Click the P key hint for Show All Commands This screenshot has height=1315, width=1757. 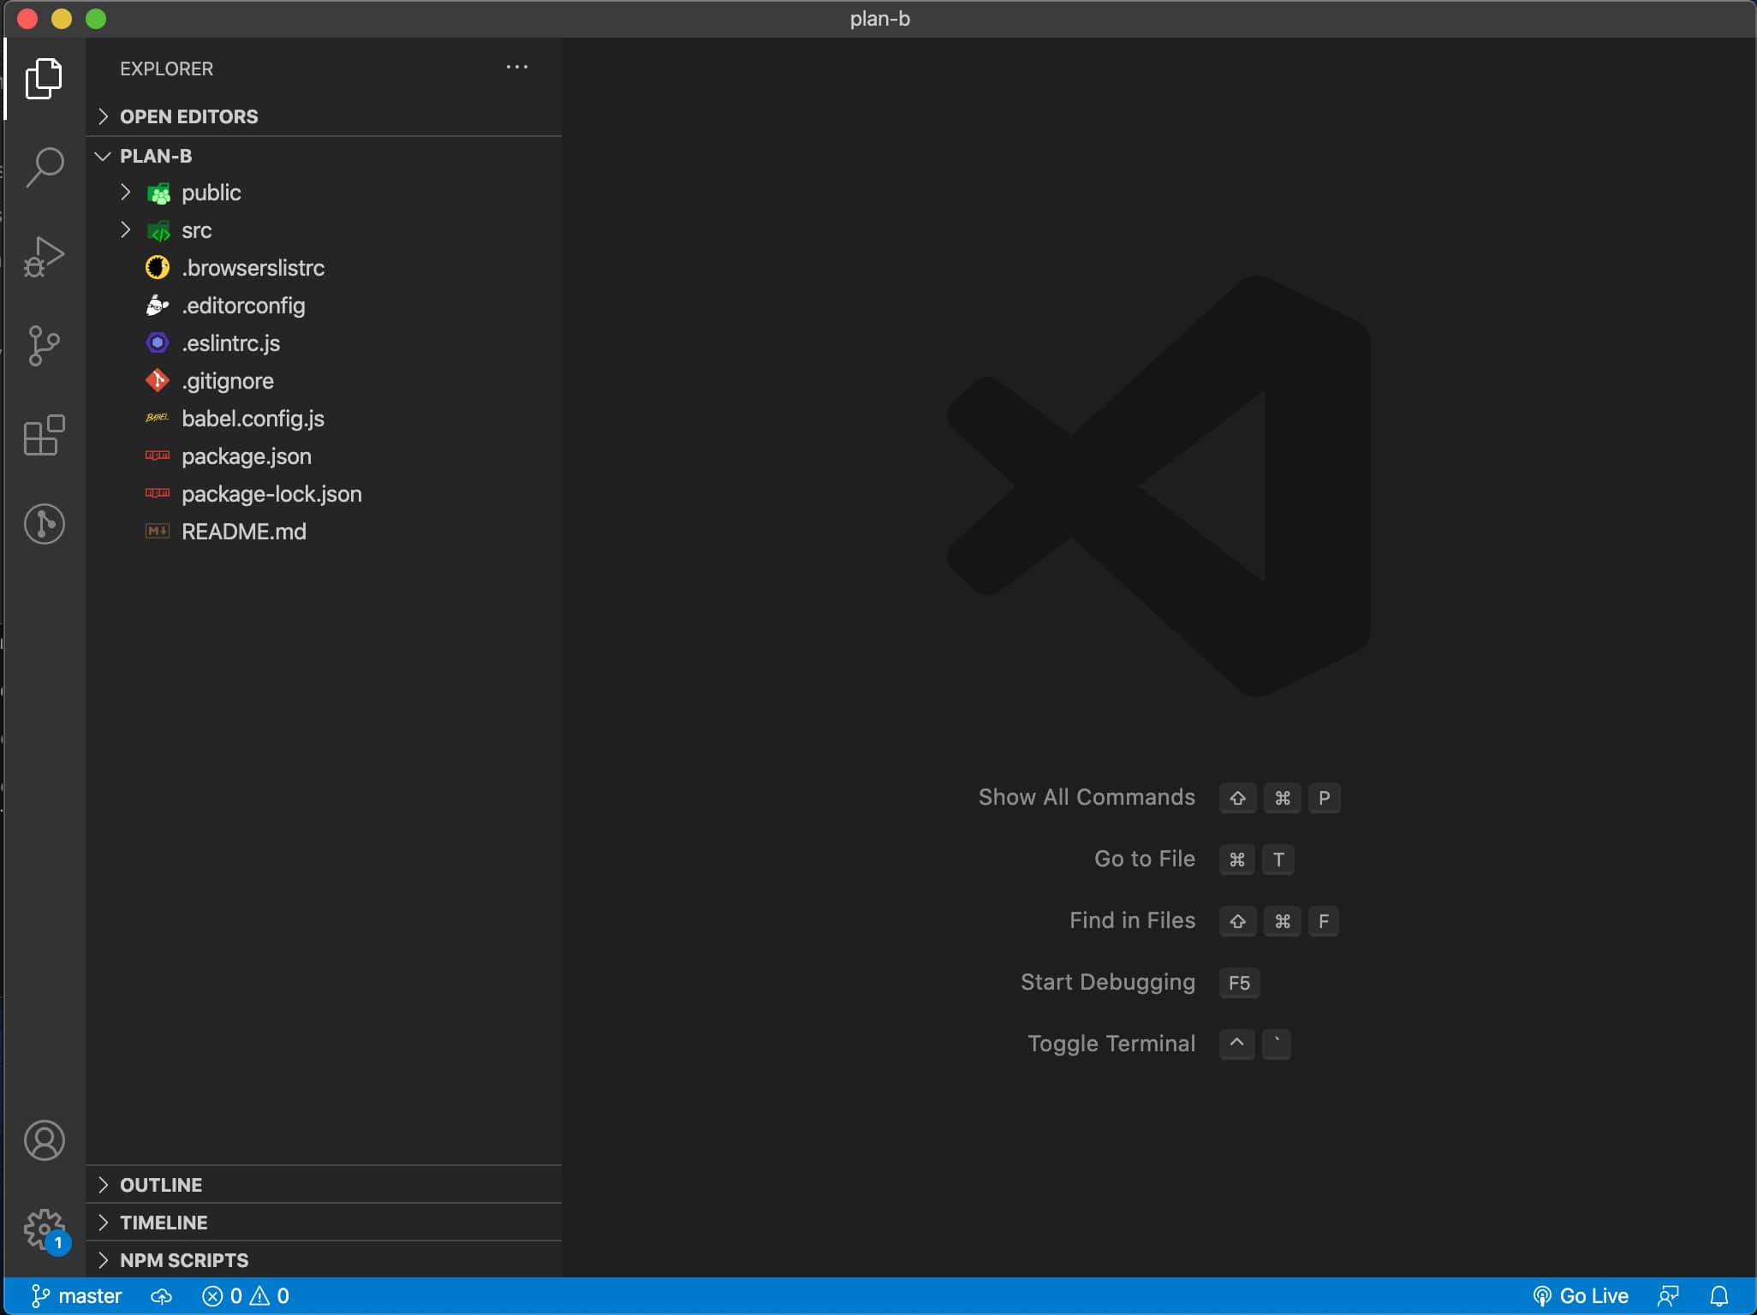pos(1325,798)
